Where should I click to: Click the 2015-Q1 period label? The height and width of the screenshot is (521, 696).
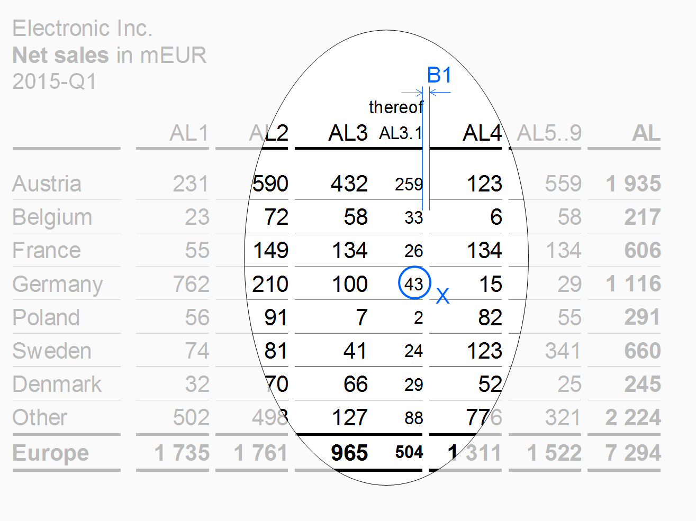pos(55,81)
